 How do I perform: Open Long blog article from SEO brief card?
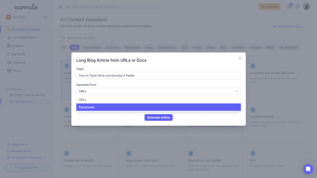[x=276, y=80]
